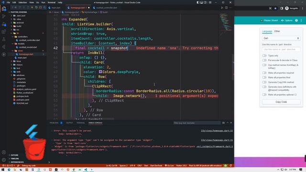Click the Run code play icon in editor title

pyautogui.click(x=222, y=8)
